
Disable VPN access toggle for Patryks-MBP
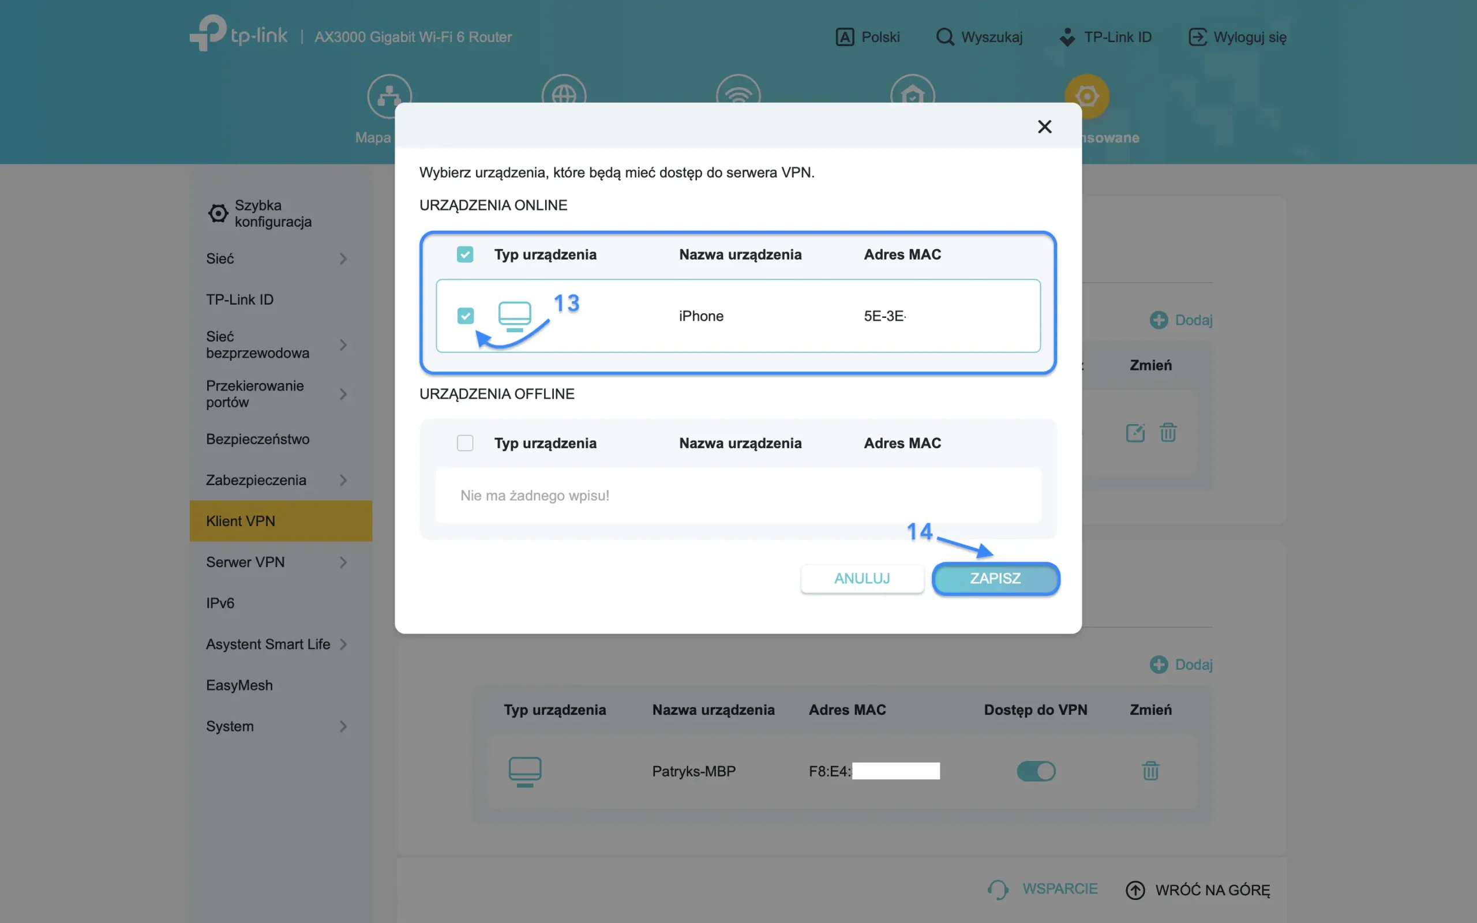click(1035, 771)
